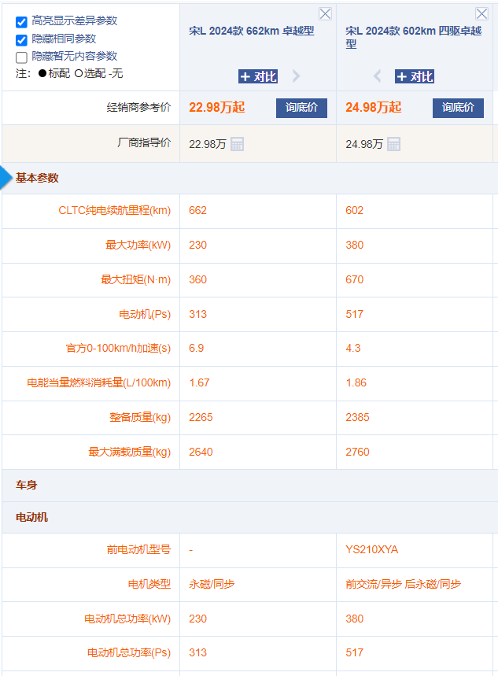Uncheck 隐藏相同参数 checkbox
Viewport: 498px width, 676px height.
[x=21, y=40]
